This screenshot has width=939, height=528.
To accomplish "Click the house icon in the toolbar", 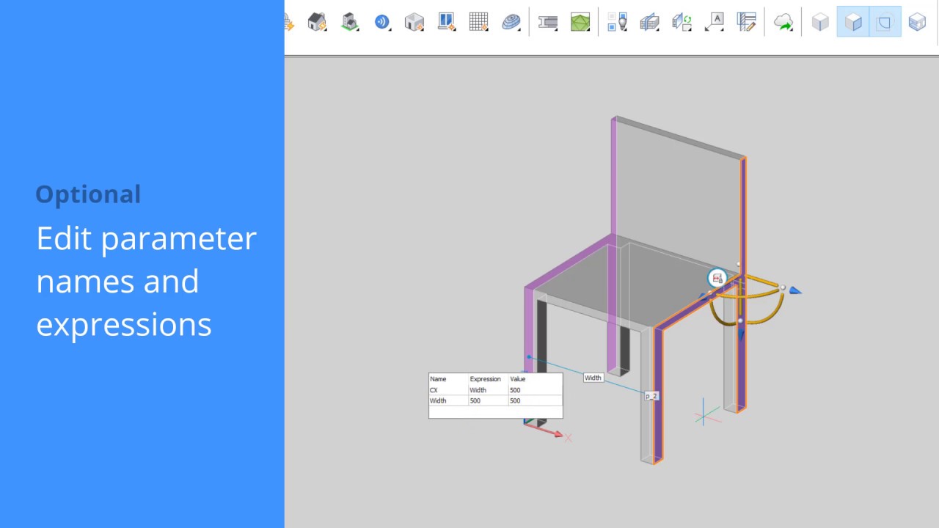I will (317, 22).
